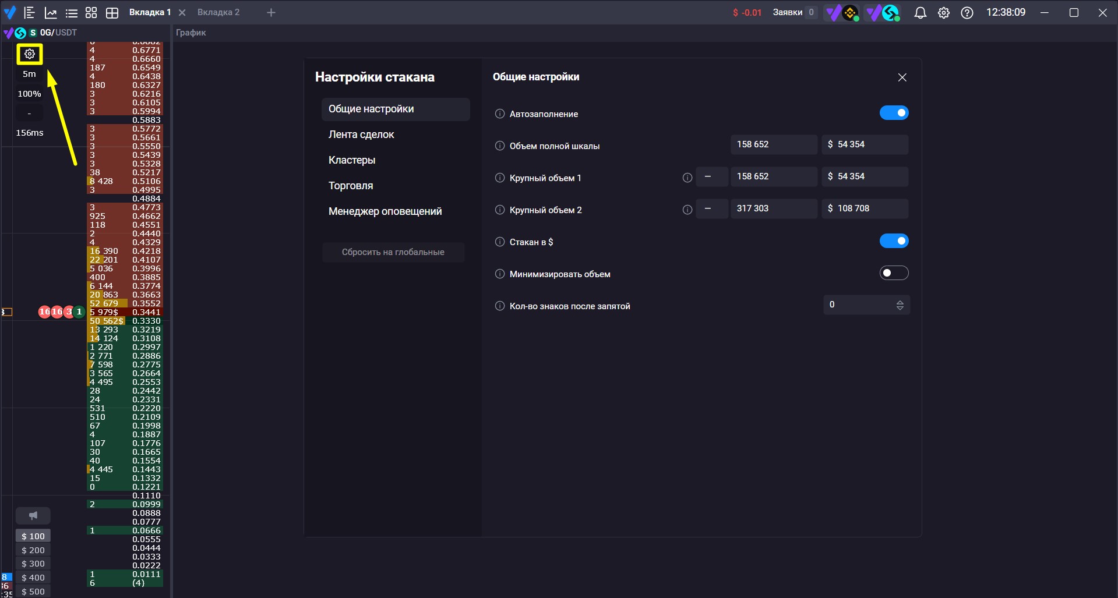Image resolution: width=1118 pixels, height=598 pixels.
Task: Select Общие настройки in settings menu
Action: (x=396, y=109)
